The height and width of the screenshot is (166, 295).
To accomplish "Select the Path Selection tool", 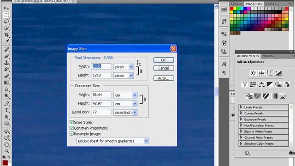I will pyautogui.click(x=6, y=117).
